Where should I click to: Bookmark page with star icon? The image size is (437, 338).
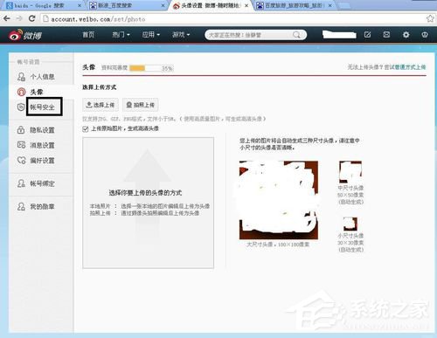pos(430,18)
